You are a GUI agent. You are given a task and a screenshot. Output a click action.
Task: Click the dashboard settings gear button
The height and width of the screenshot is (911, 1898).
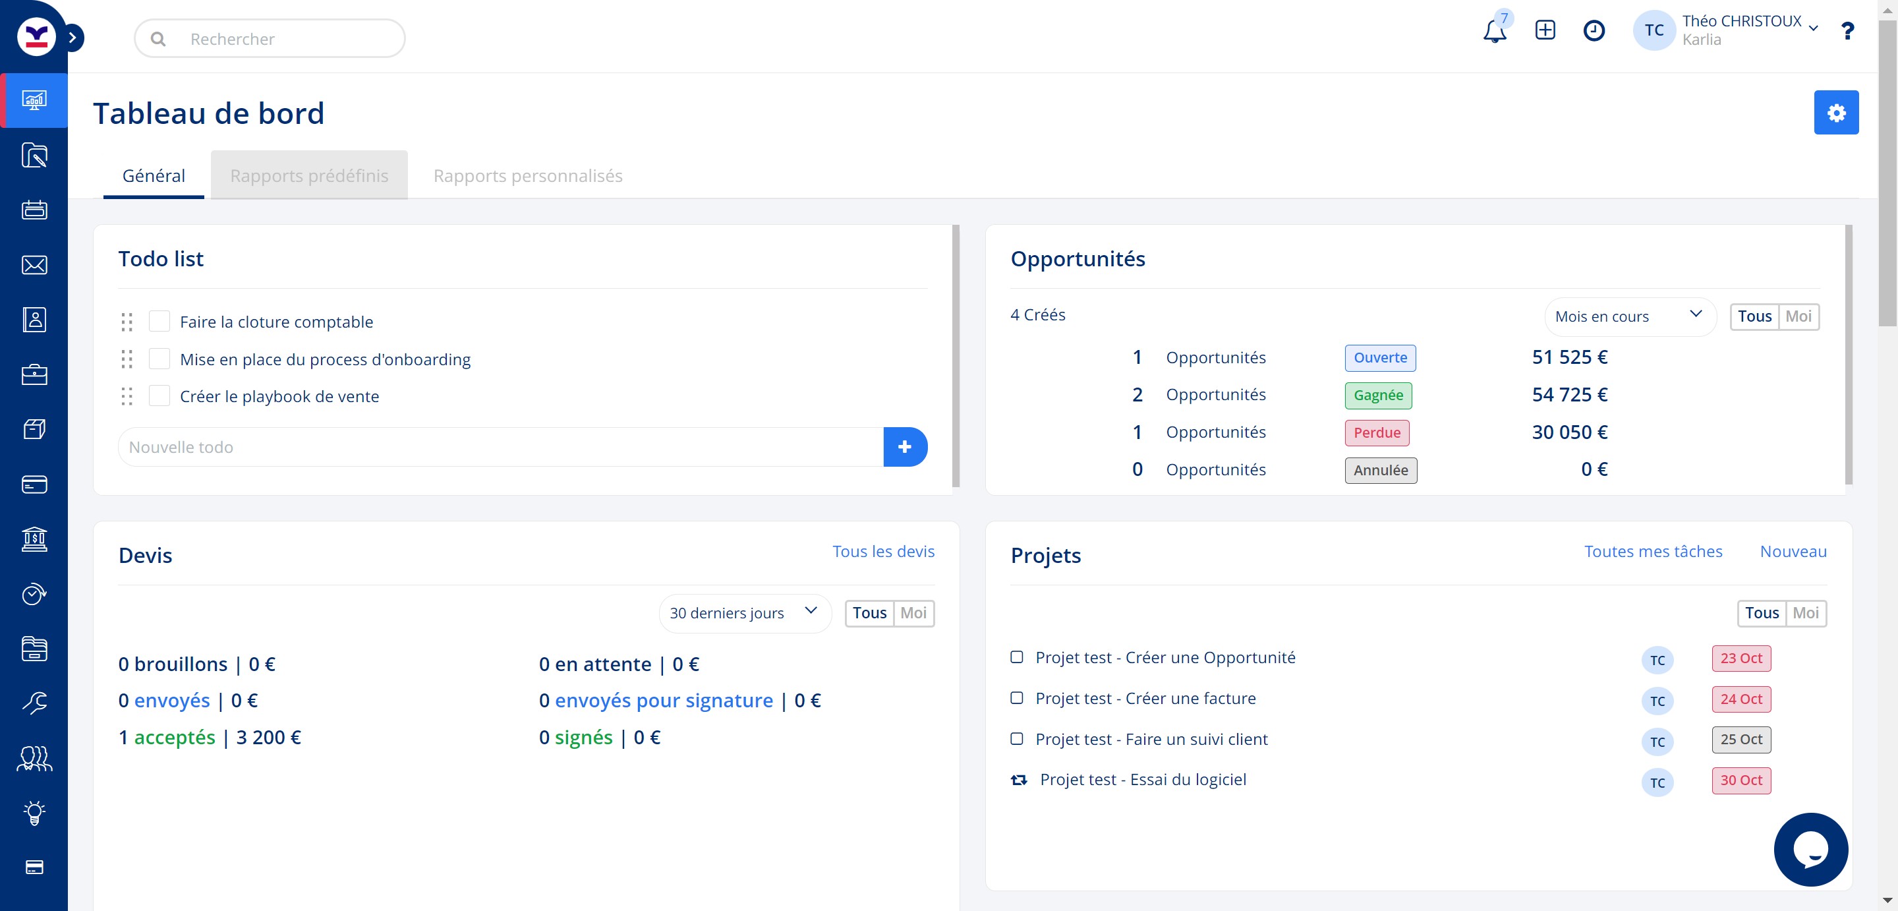(x=1835, y=113)
